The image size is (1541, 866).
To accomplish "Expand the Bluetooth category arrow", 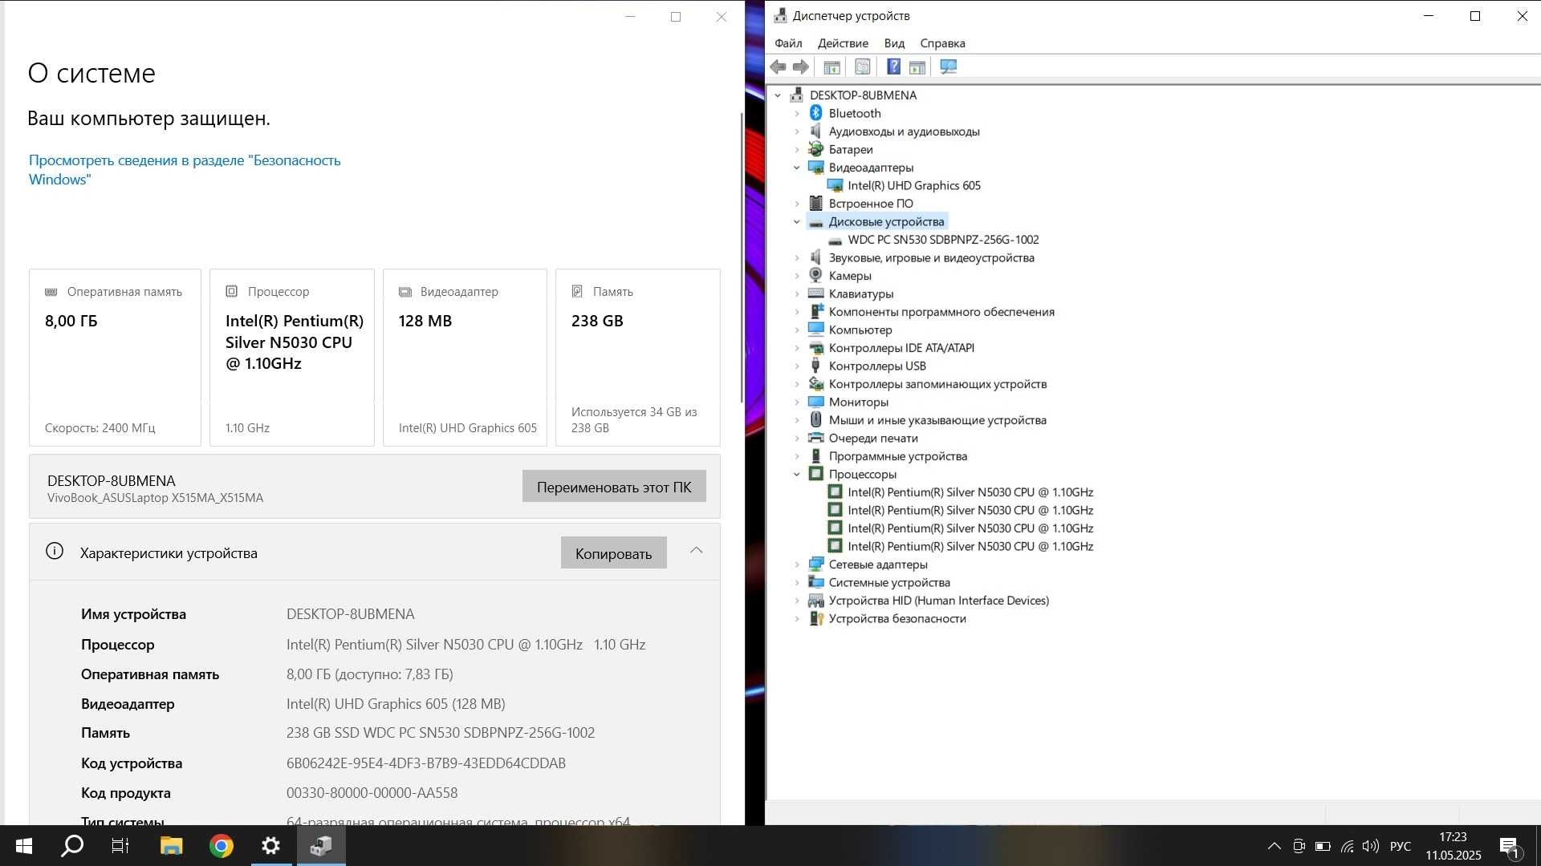I will [797, 114].
